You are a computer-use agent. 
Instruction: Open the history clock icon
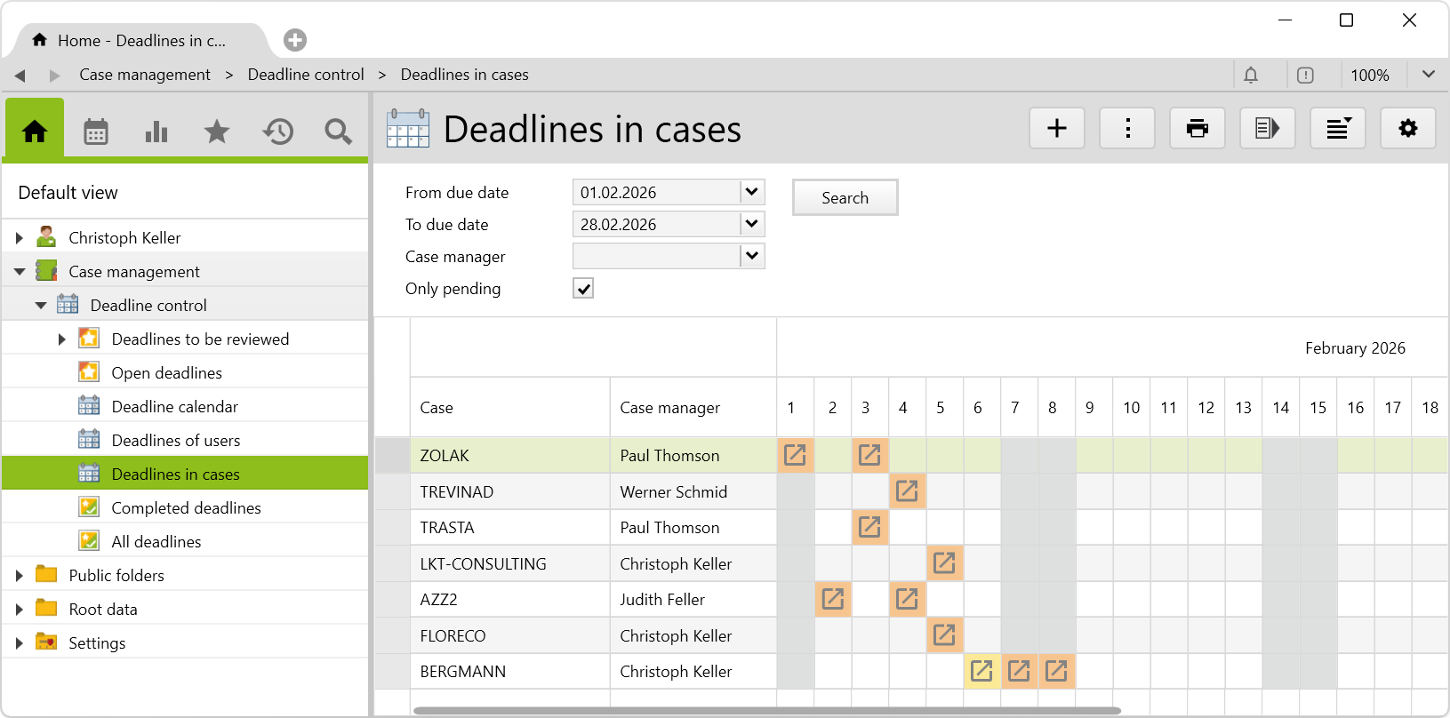coord(277,132)
